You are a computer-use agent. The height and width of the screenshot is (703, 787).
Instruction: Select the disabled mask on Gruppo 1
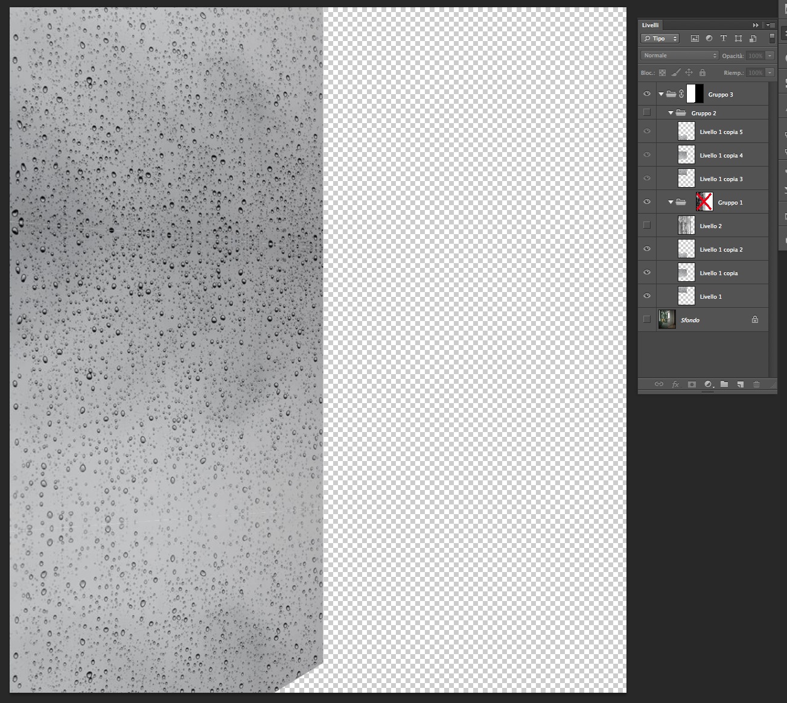[704, 202]
